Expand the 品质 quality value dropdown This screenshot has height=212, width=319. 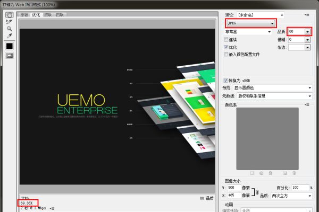click(x=308, y=32)
